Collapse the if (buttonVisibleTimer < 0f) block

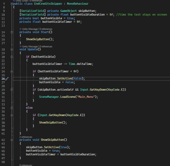point(12,71)
